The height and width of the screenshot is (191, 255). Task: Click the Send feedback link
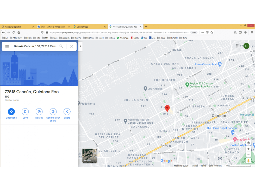point(215,166)
